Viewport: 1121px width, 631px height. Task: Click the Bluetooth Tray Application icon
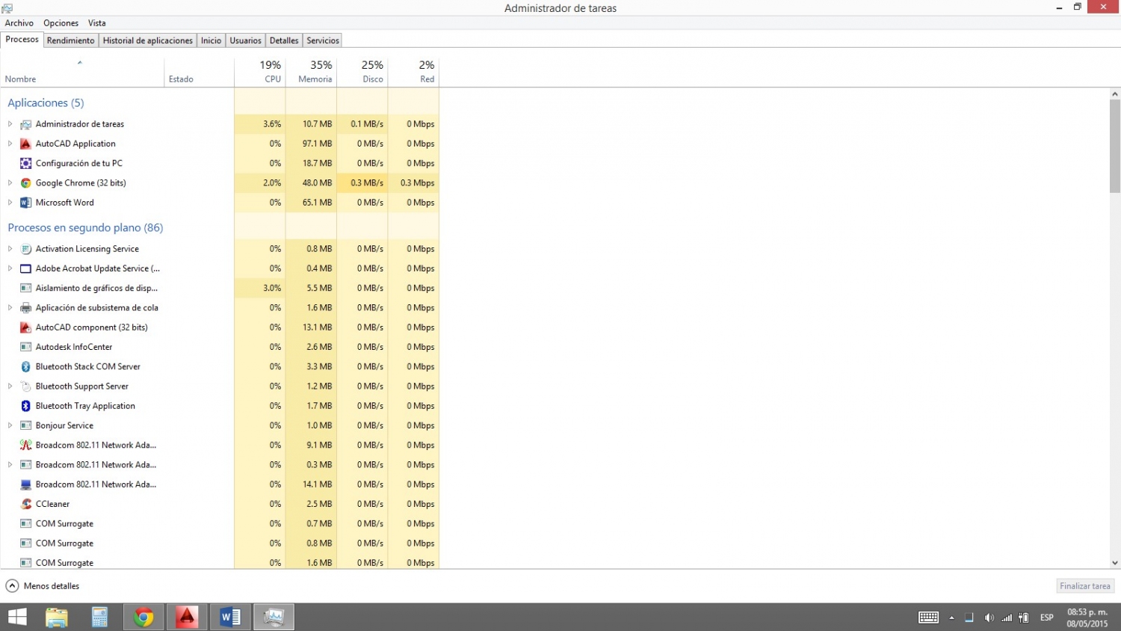pos(25,406)
